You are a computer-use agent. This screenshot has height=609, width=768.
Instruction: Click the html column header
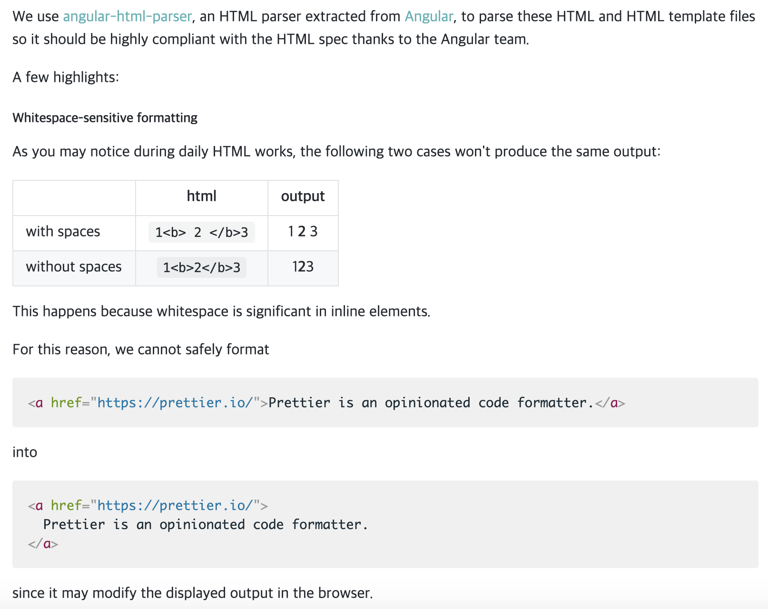(x=201, y=196)
